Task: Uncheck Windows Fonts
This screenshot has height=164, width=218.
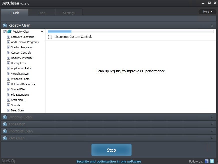Action: (8, 79)
